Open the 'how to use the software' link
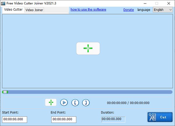The height and width of the screenshot is (126, 175). click(x=88, y=10)
